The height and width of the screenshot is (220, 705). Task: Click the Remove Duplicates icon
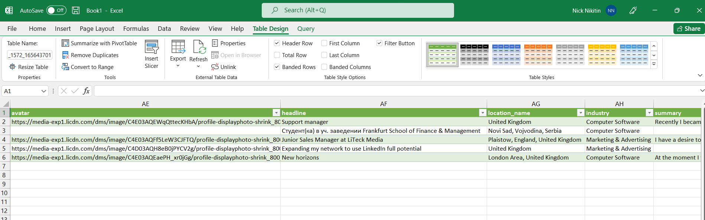(65, 55)
